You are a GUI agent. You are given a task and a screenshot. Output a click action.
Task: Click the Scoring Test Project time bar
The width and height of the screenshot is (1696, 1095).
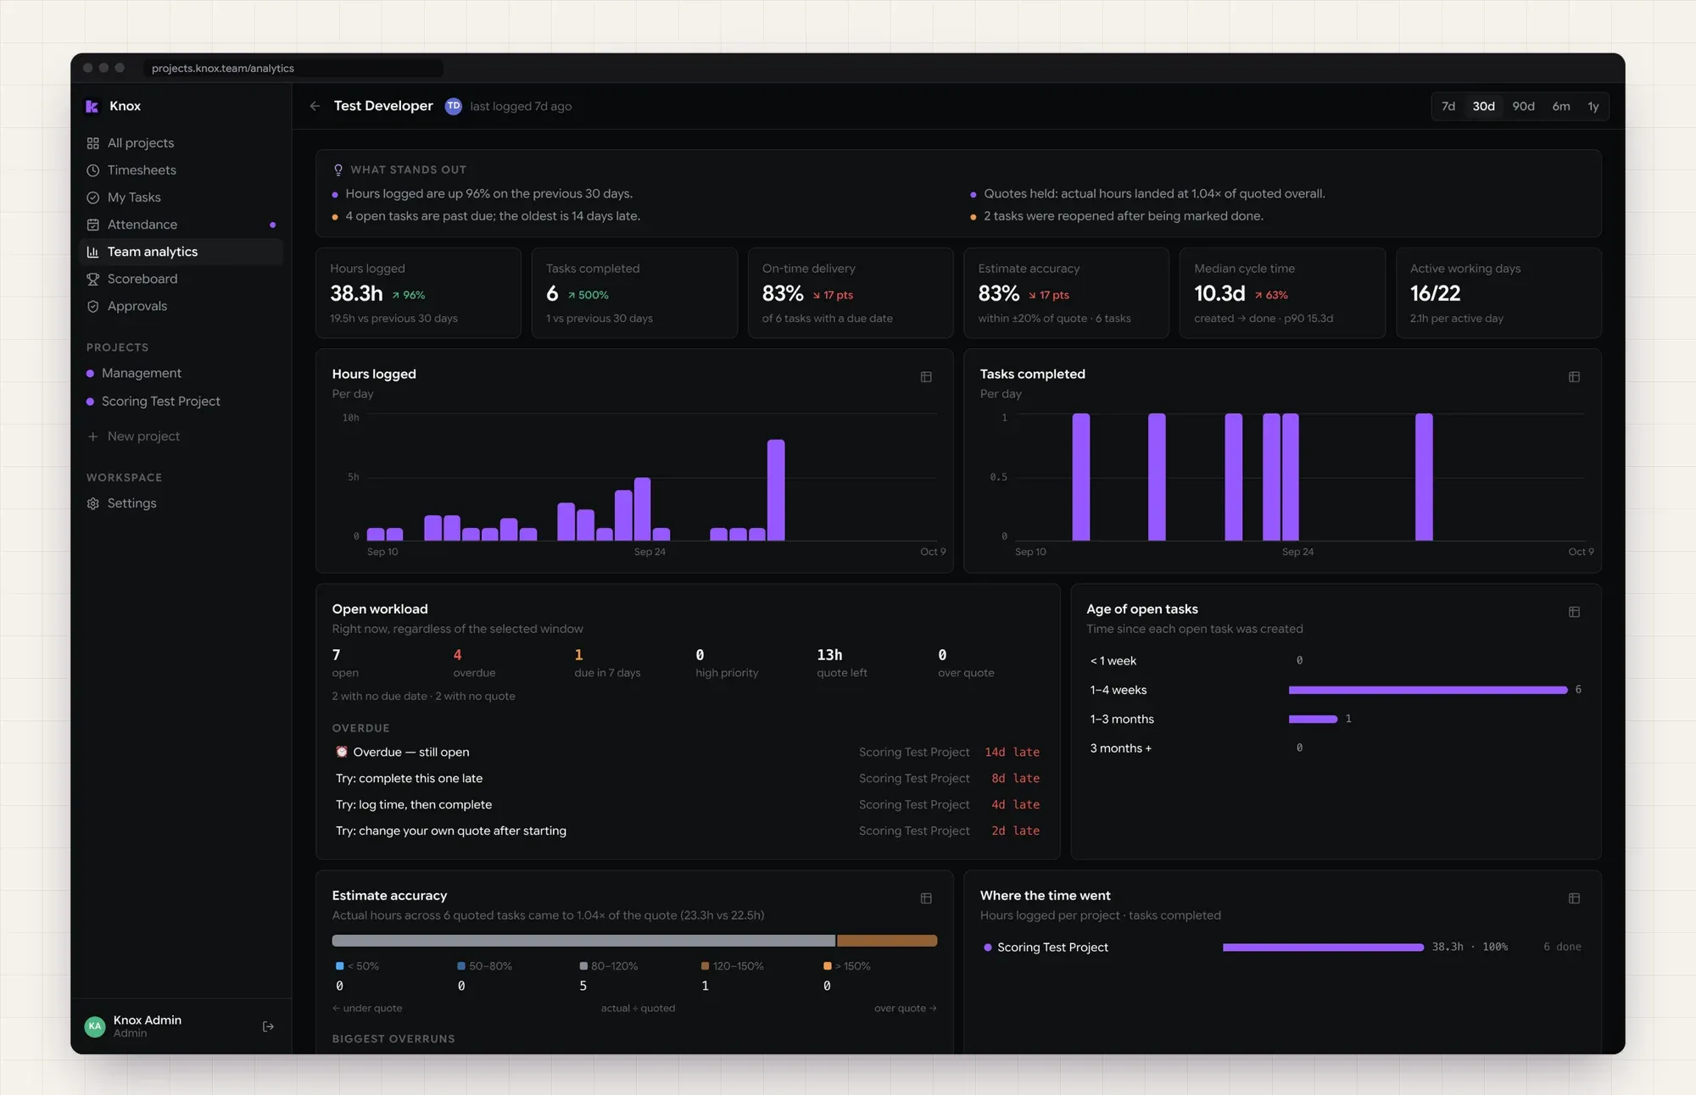[1323, 948]
